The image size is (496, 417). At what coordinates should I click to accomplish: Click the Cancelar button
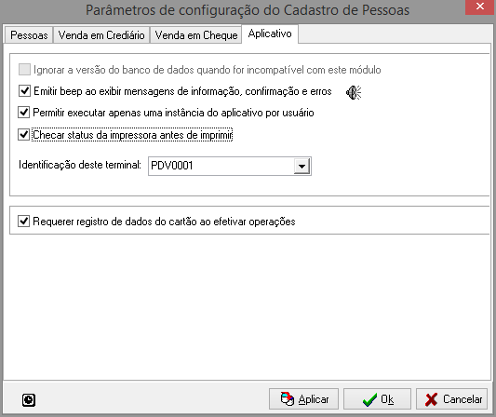(451, 399)
